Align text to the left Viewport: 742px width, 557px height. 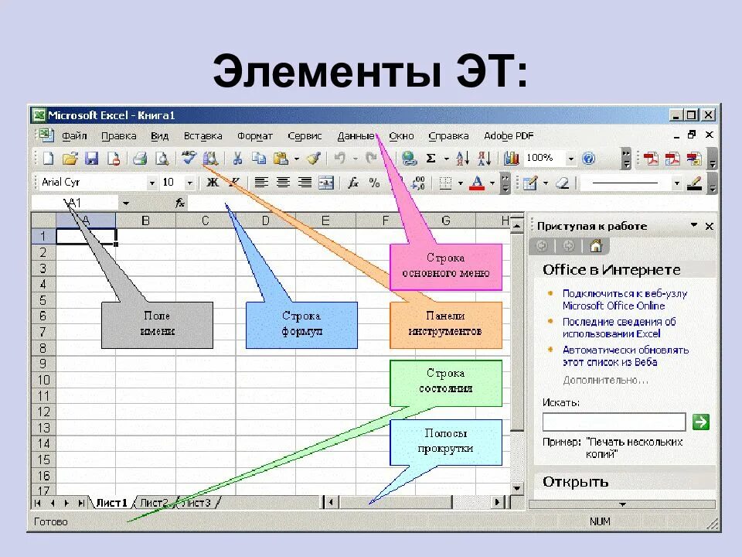click(x=261, y=183)
